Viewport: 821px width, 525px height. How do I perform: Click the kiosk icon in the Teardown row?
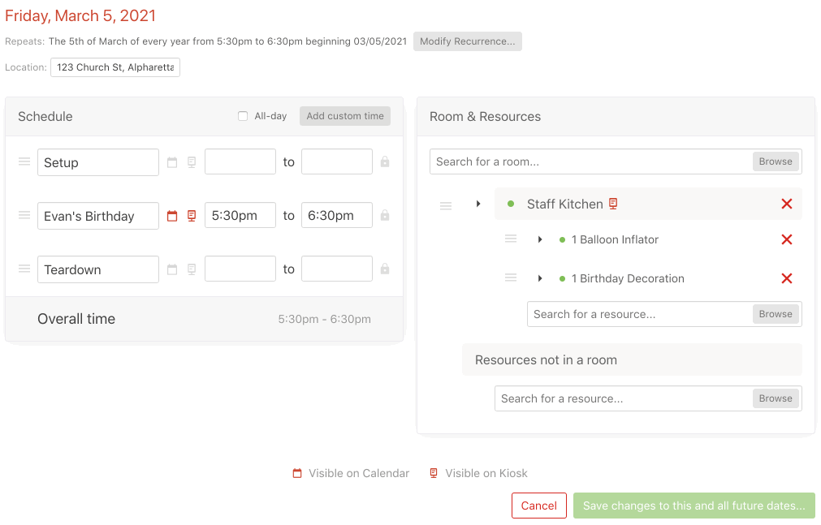click(x=192, y=269)
